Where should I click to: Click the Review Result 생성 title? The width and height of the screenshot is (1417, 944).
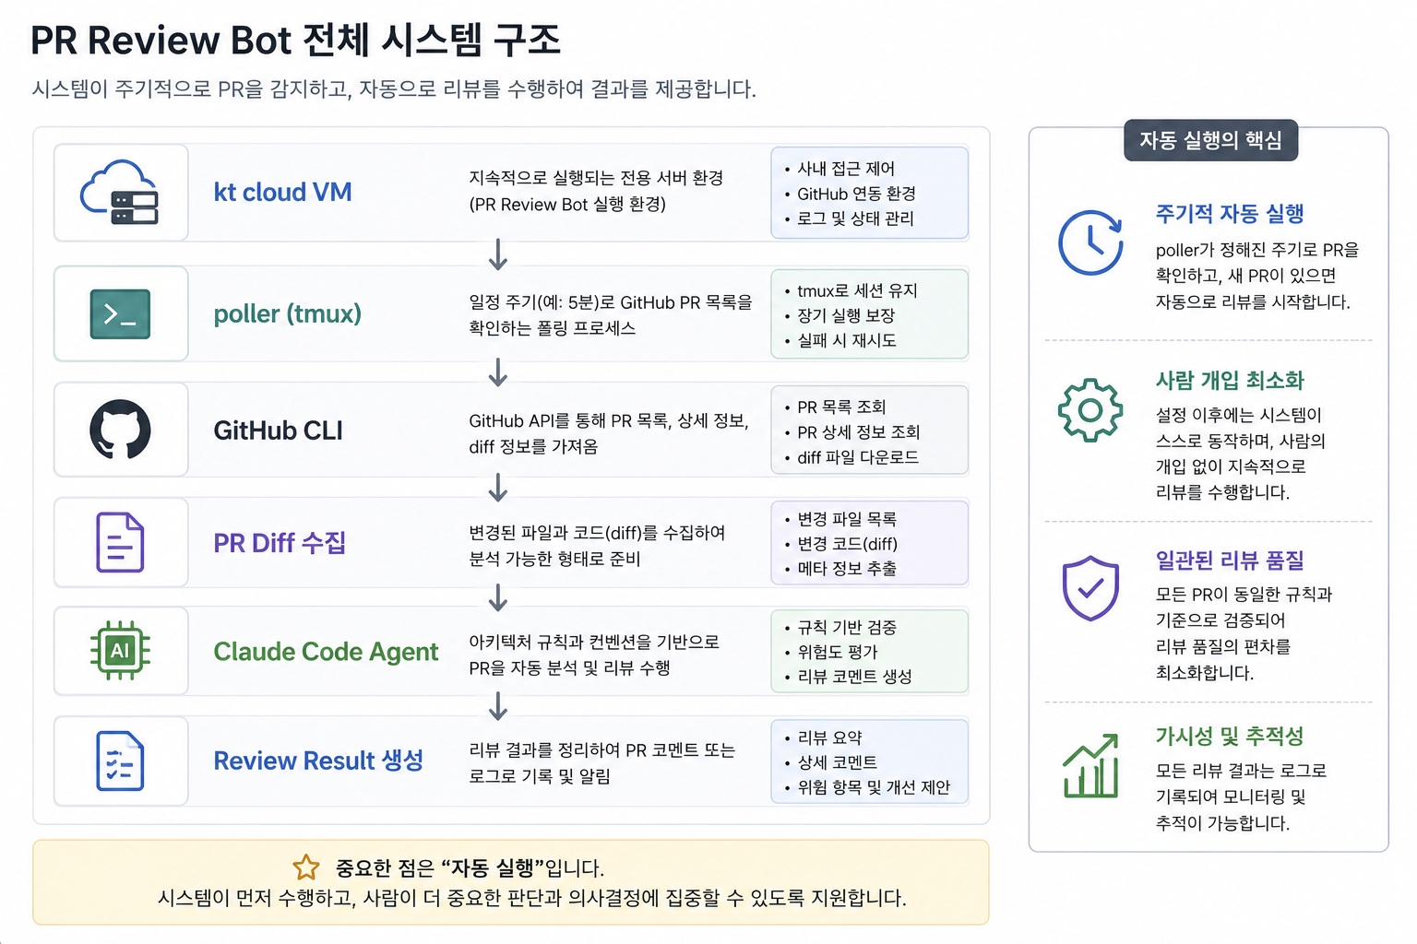(318, 761)
